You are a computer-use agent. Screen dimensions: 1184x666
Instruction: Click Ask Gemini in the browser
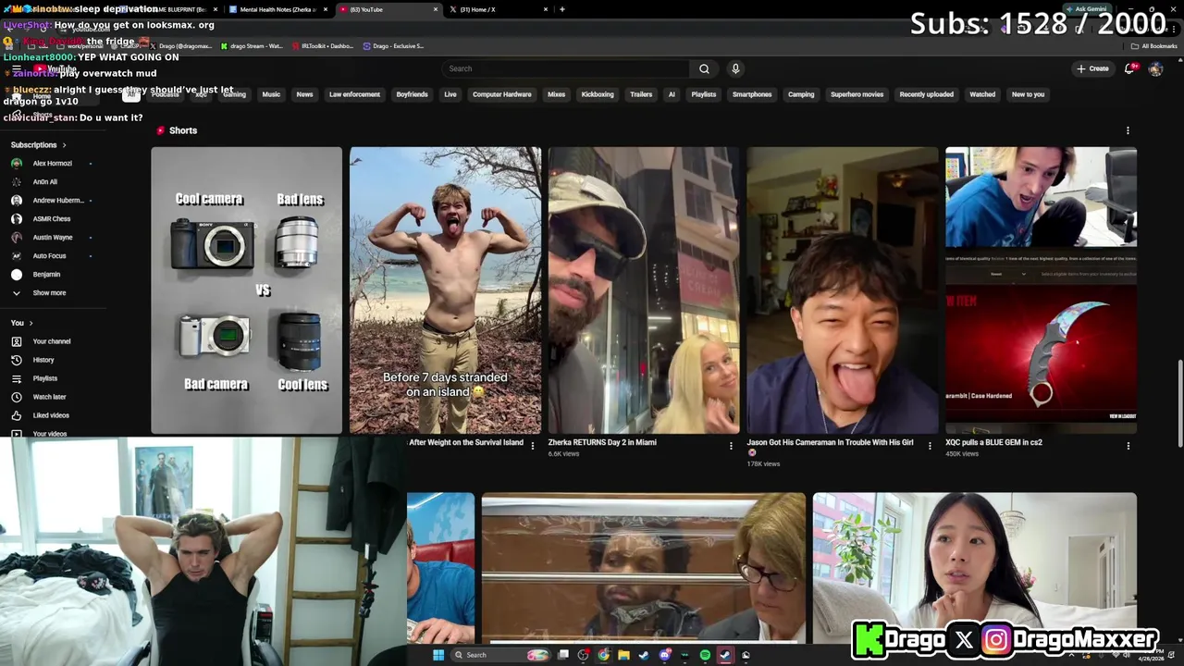click(x=1086, y=9)
